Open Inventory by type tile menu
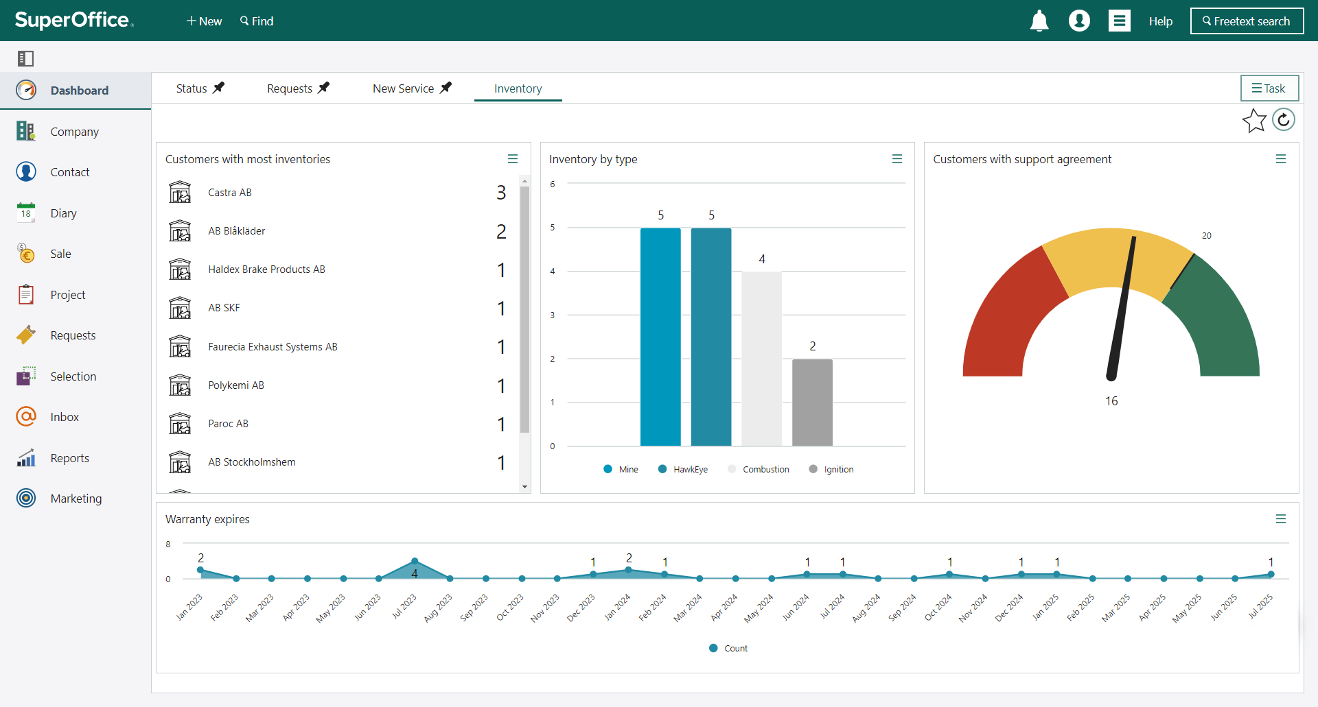This screenshot has height=707, width=1318. [897, 159]
